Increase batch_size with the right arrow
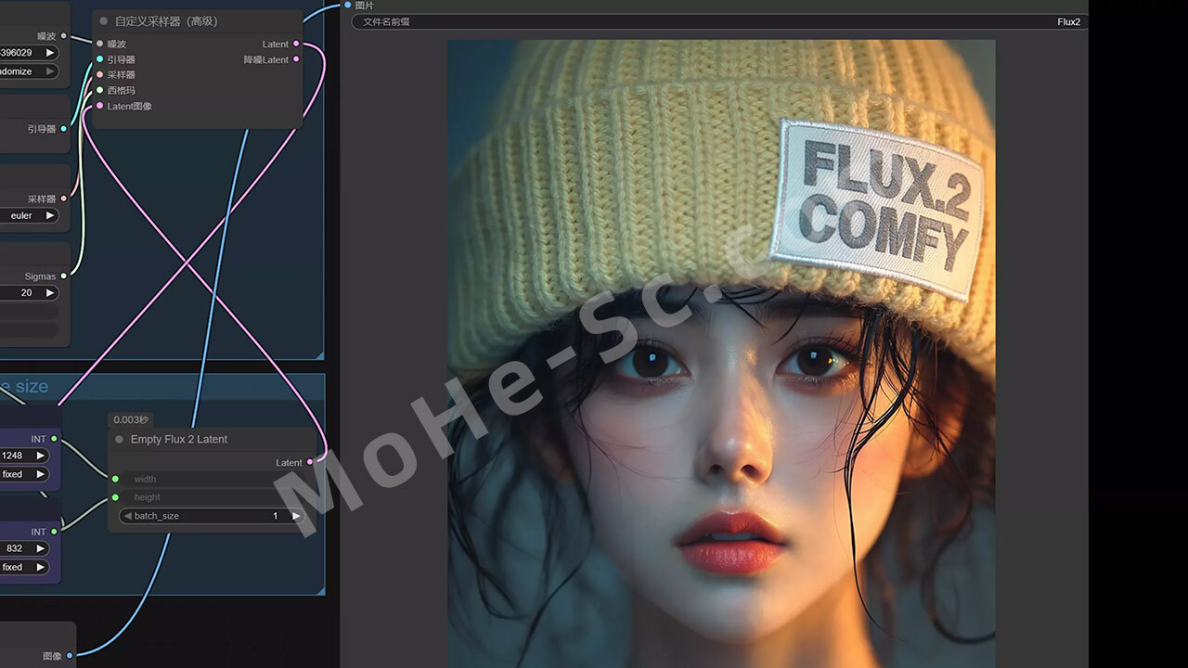The image size is (1188, 668). point(296,516)
